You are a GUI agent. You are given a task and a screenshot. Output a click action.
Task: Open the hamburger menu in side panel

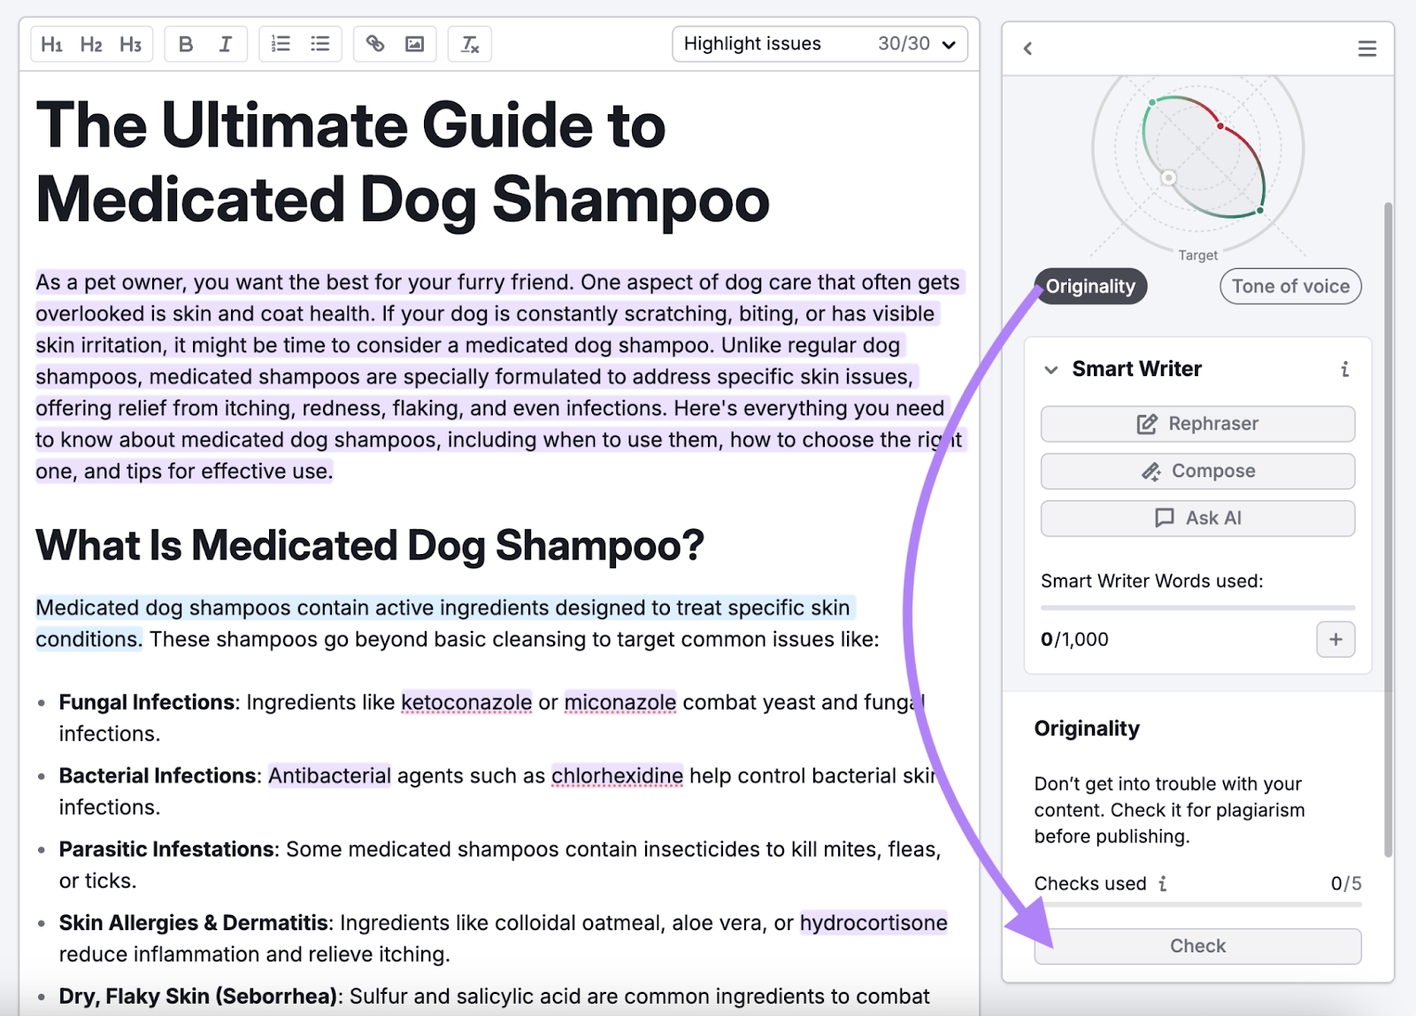click(1366, 49)
